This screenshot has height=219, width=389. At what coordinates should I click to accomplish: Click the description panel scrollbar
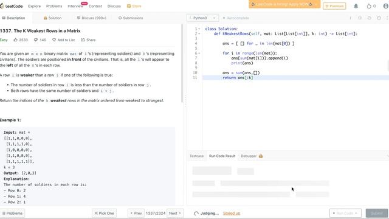[x=182, y=63]
